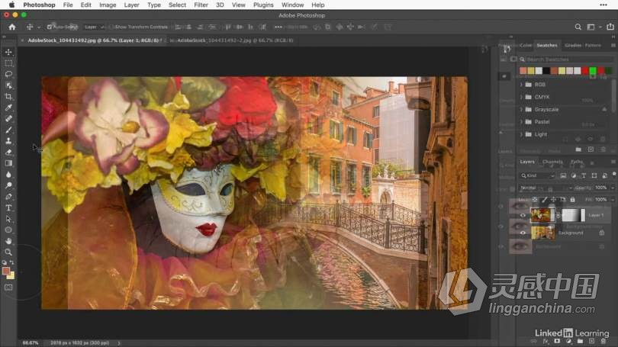Click the foreground color box in the toolbar
Screen dimensions: 618x347
[6, 271]
